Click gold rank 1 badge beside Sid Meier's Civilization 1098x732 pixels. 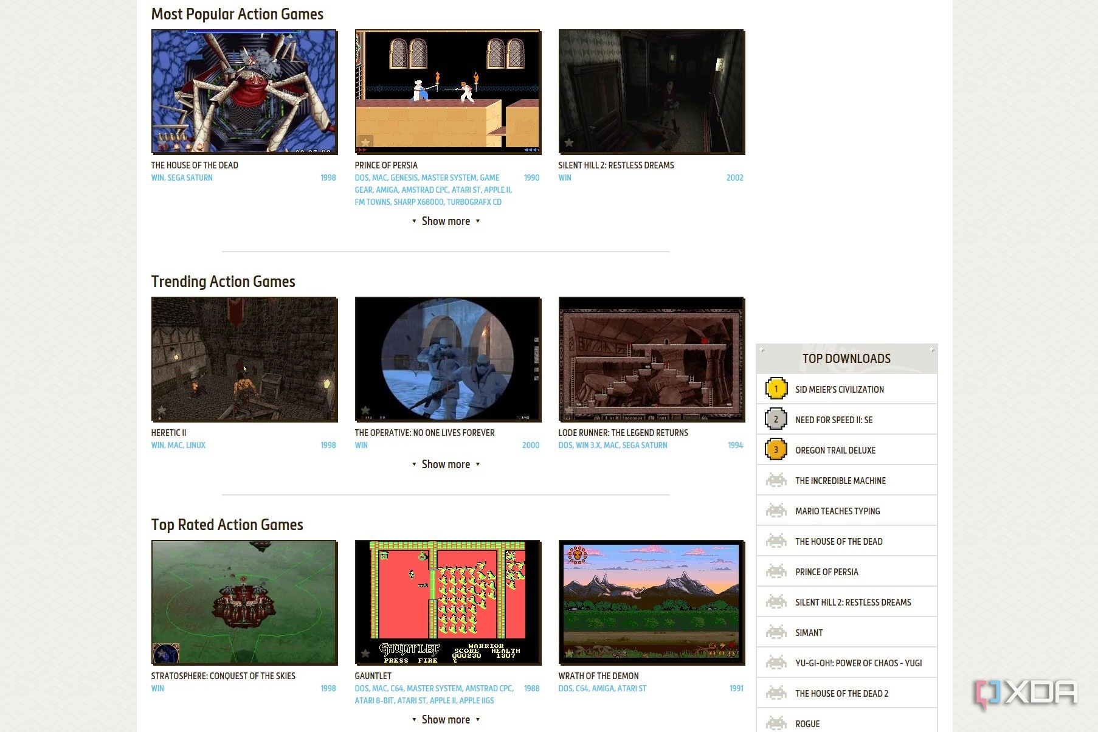pos(776,388)
